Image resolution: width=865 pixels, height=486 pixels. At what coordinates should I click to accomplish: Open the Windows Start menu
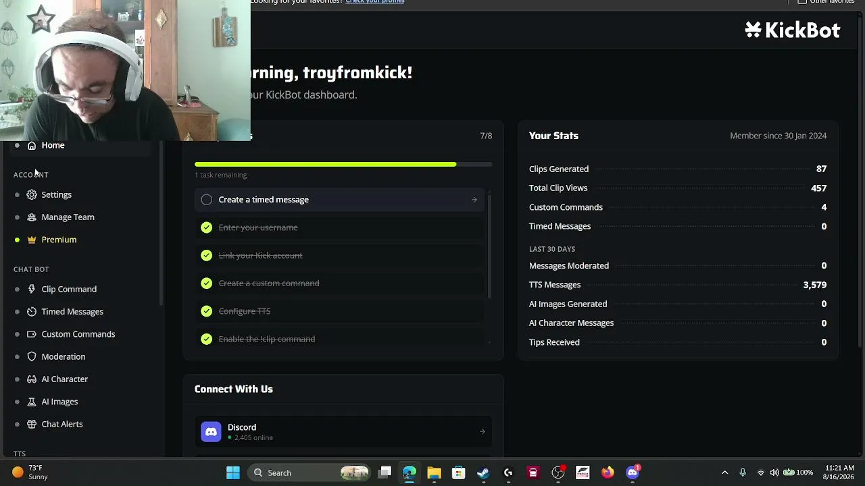point(233,473)
